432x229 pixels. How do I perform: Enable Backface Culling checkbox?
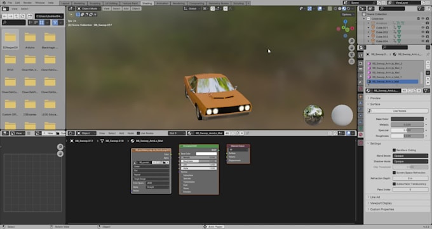click(395, 150)
